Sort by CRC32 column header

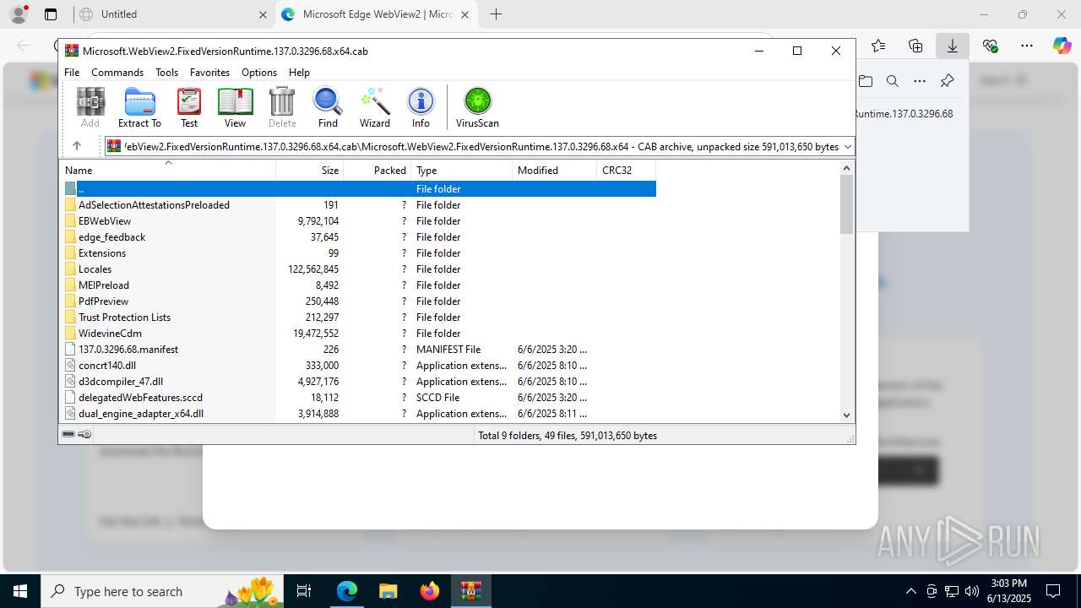point(626,170)
